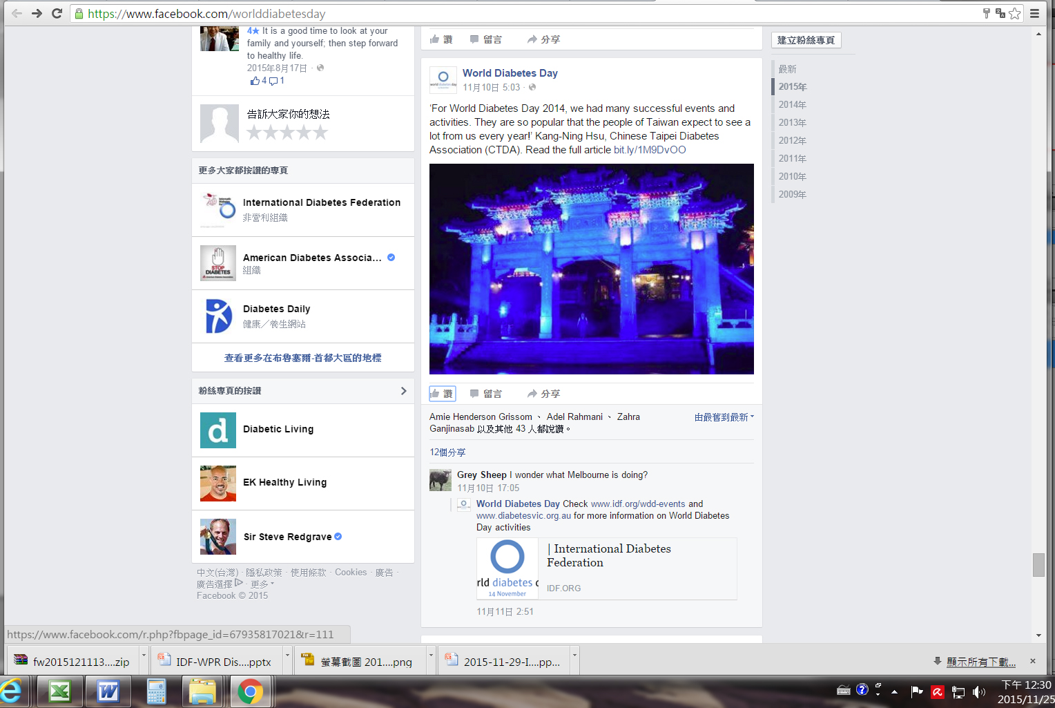Click the Diabetic Living 'd' logo
This screenshot has height=708, width=1055.
click(x=218, y=430)
